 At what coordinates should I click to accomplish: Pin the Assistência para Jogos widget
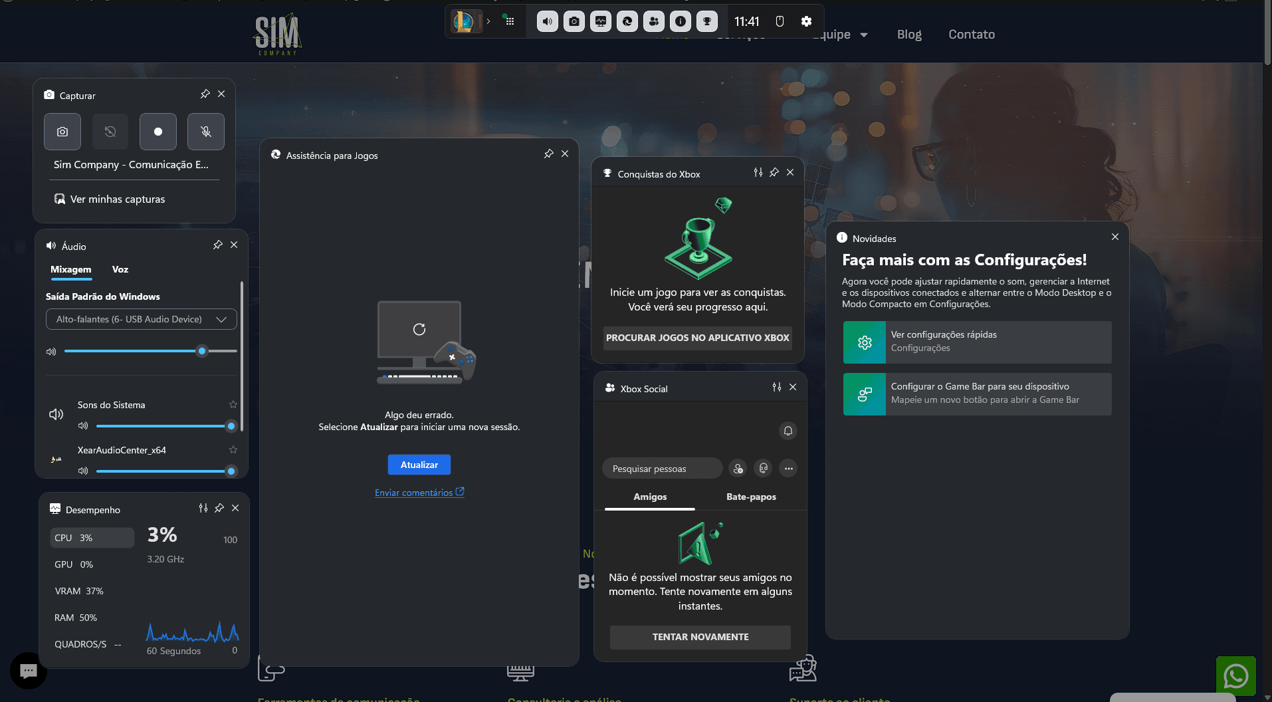coord(548,154)
